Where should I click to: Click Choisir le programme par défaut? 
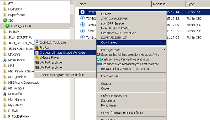coord(65,75)
